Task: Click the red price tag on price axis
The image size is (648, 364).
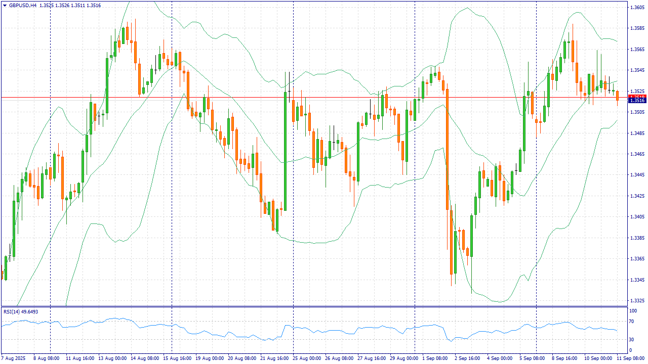Action: (636, 96)
